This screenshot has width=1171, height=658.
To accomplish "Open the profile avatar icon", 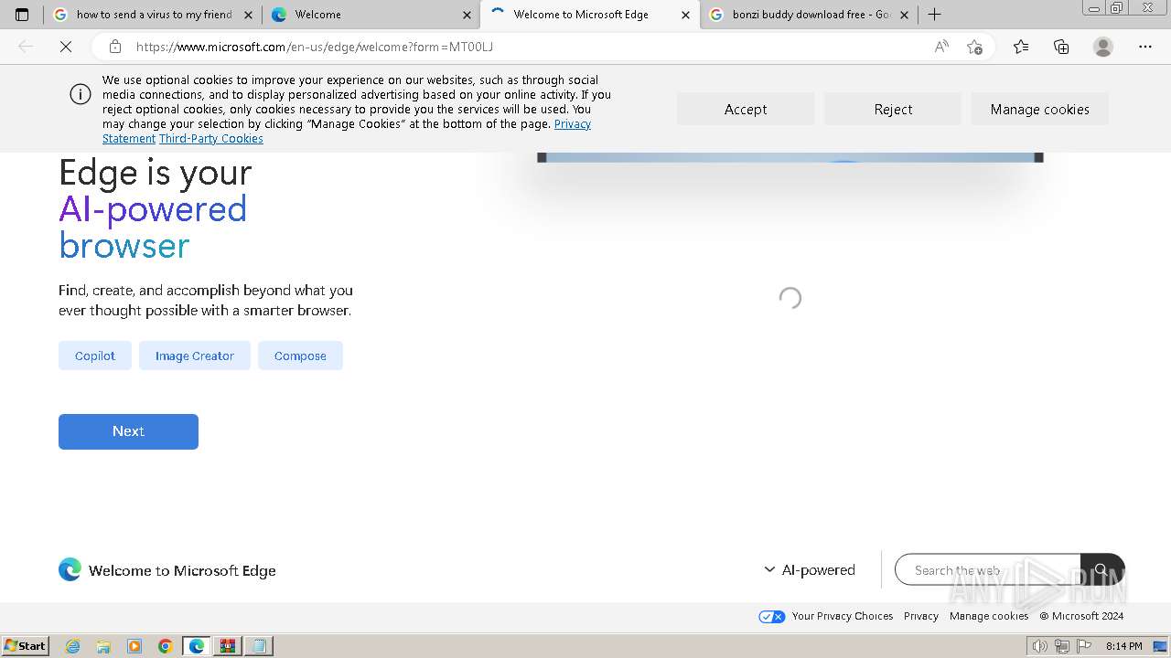I will point(1103,47).
